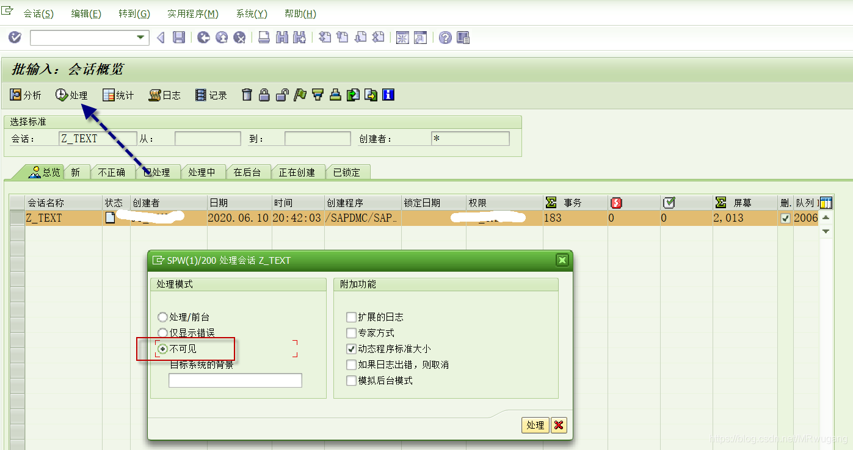Image resolution: width=853 pixels, height=450 pixels.
Task: Click the open padlock Unlock session icon
Action: [281, 95]
